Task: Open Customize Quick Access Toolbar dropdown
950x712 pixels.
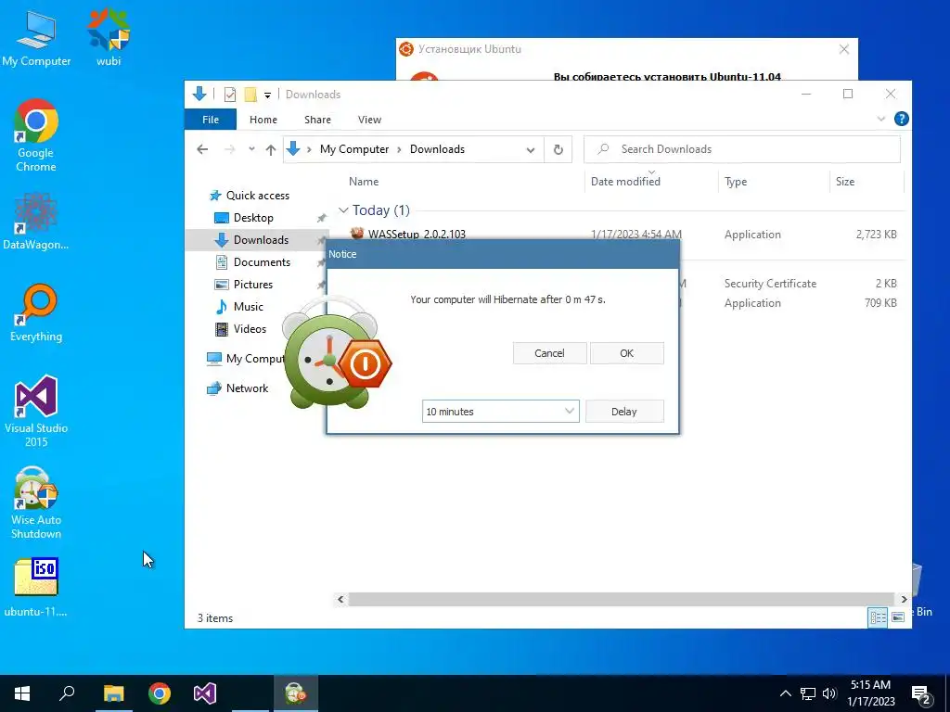Action: click(267, 95)
